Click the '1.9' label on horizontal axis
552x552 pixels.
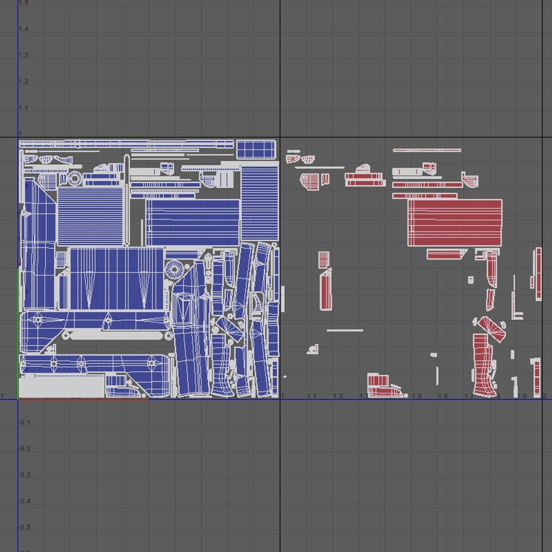click(522, 396)
